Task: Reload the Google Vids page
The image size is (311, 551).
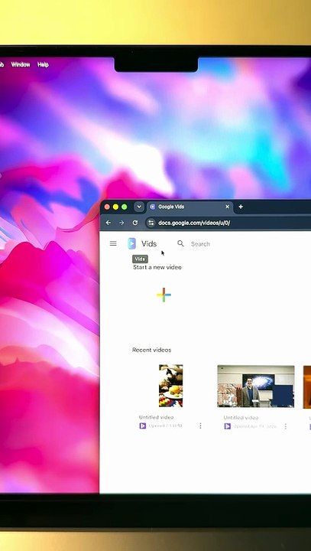Action: [135, 223]
